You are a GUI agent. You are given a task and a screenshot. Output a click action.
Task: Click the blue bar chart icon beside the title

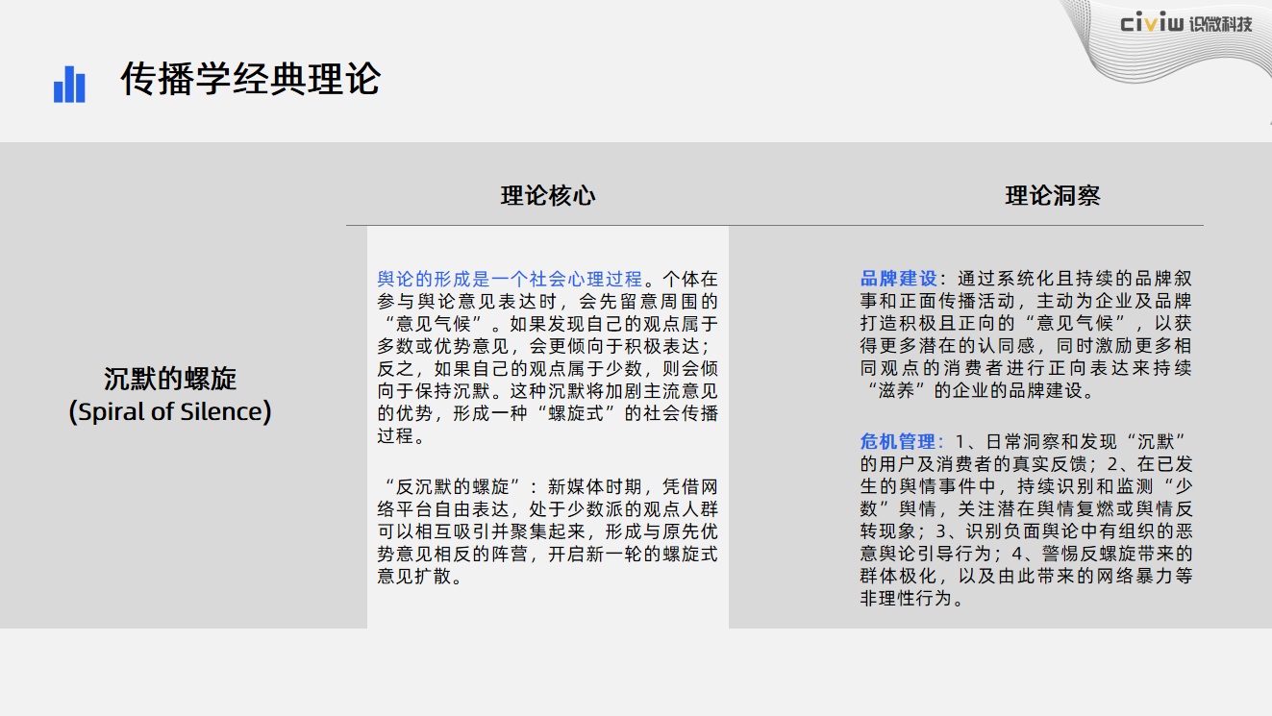coord(69,85)
